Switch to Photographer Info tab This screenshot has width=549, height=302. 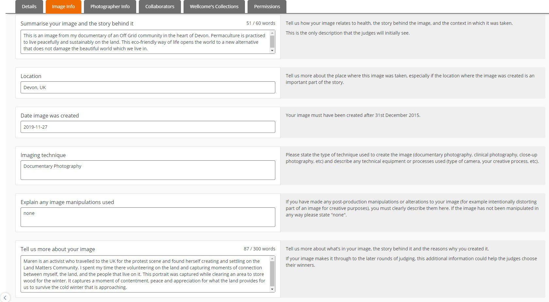tap(110, 7)
